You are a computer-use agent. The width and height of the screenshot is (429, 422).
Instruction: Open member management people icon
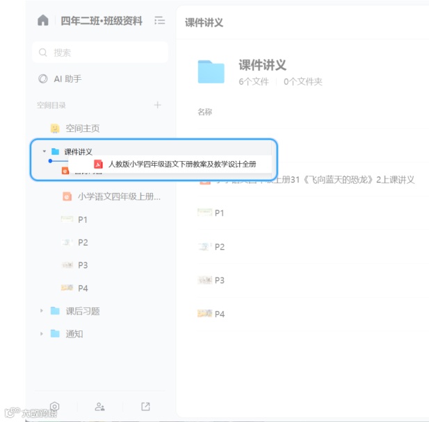coord(99,407)
